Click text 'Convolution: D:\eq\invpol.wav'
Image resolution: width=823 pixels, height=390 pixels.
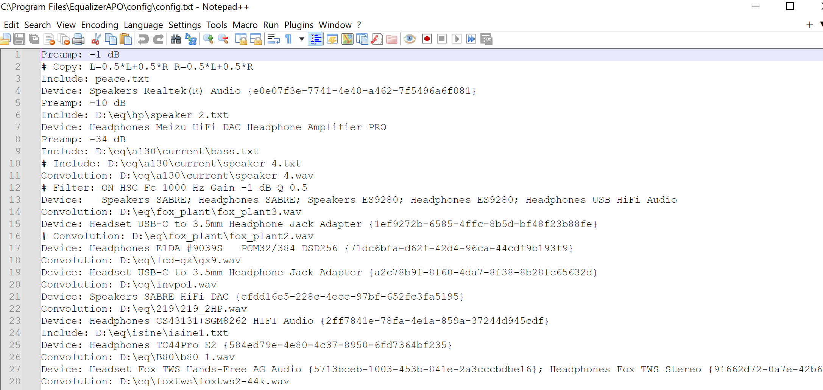(x=129, y=284)
